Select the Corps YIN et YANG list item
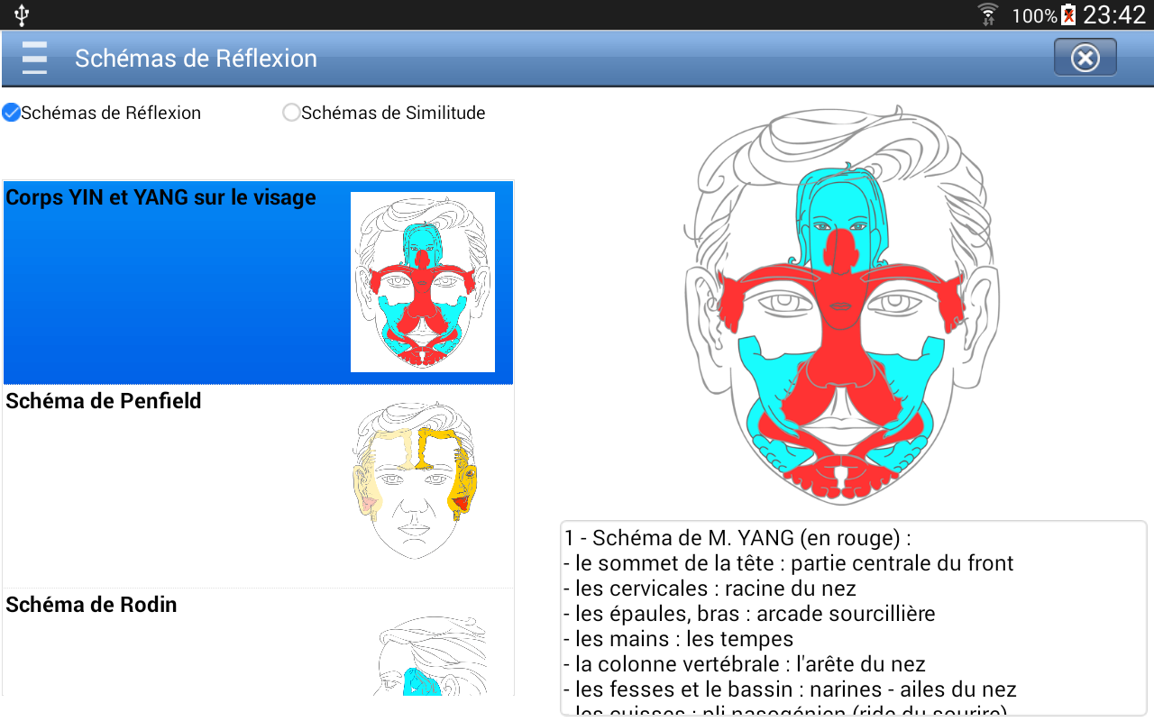Viewport: 1154px width, 721px height. coord(258,282)
